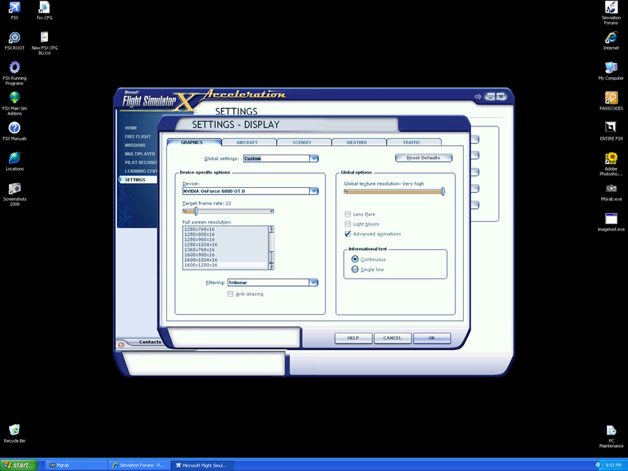Select the Screenshots 2008 camera icon
Viewport: 628px width, 471px height.
(x=15, y=189)
